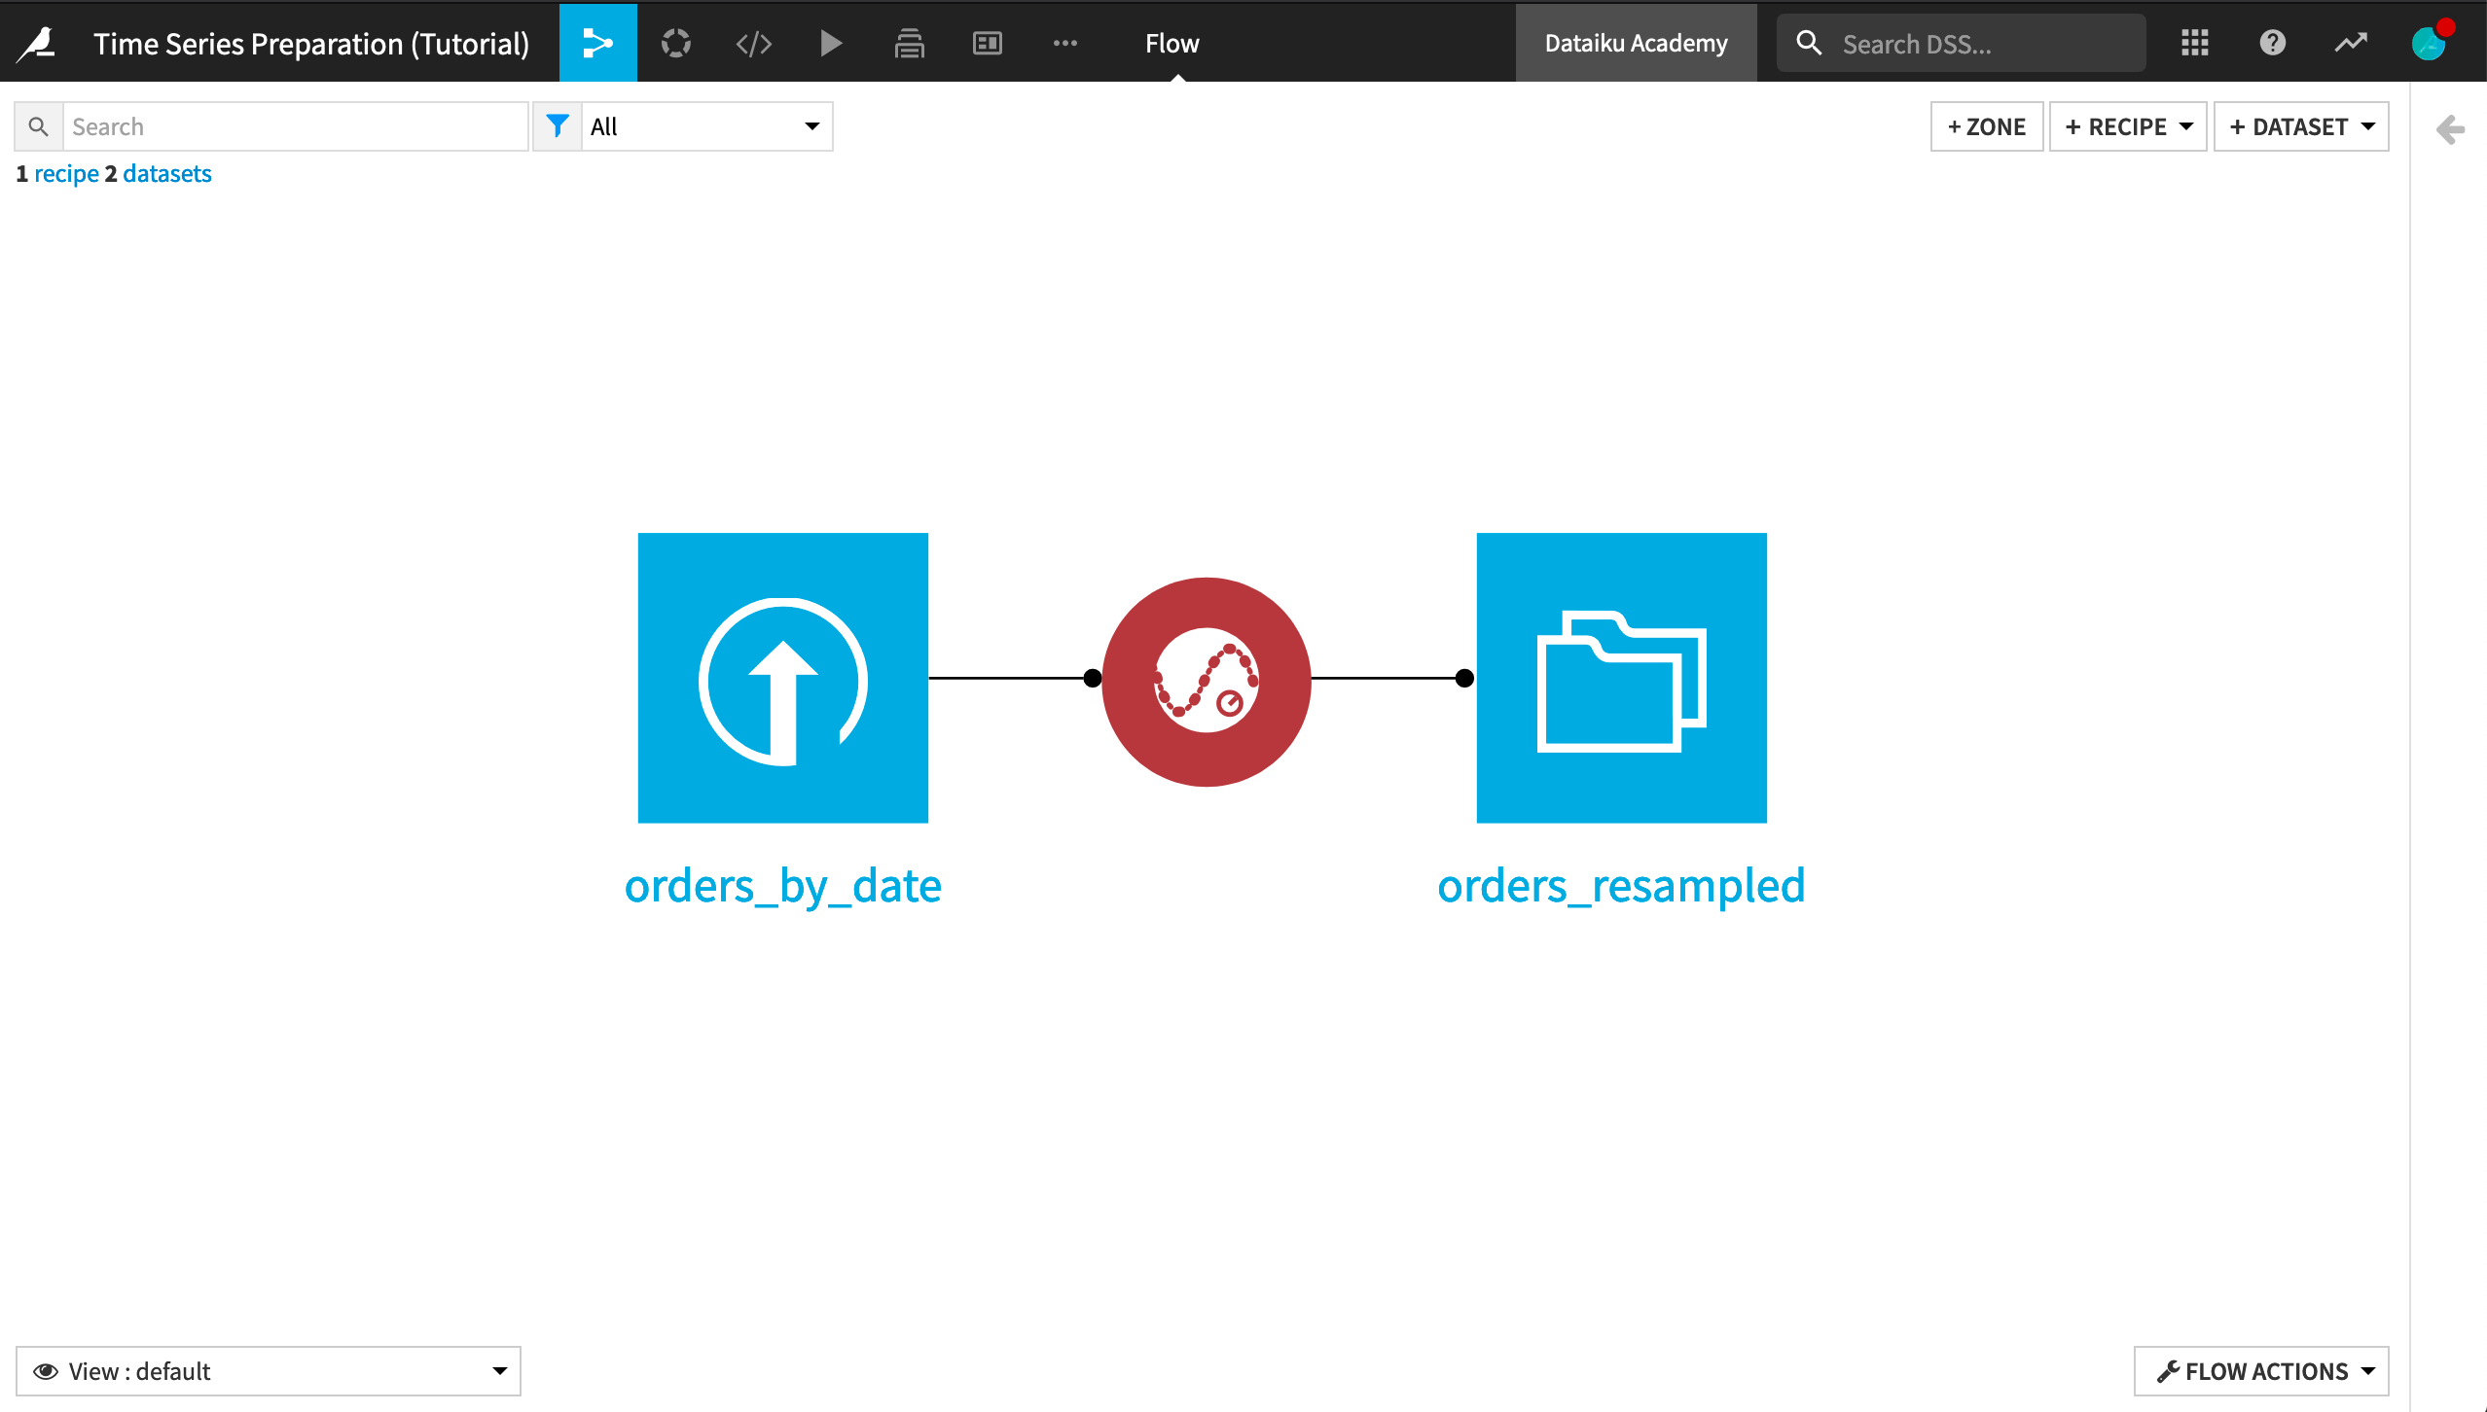
Task: Open the Code editor icon
Action: (x=751, y=45)
